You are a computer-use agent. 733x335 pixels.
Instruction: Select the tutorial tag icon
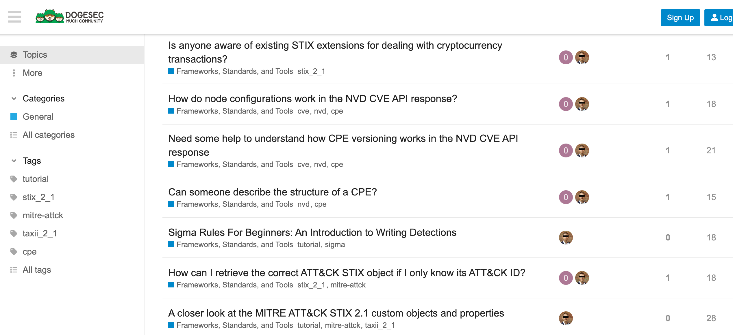14,179
